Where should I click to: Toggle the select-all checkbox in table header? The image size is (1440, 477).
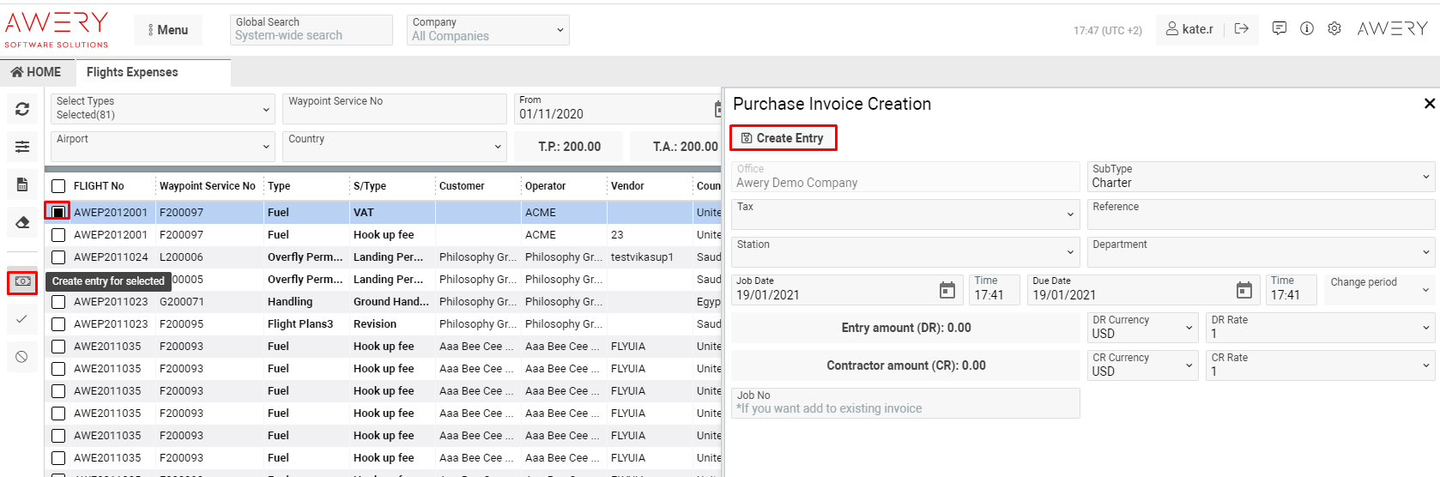point(58,186)
